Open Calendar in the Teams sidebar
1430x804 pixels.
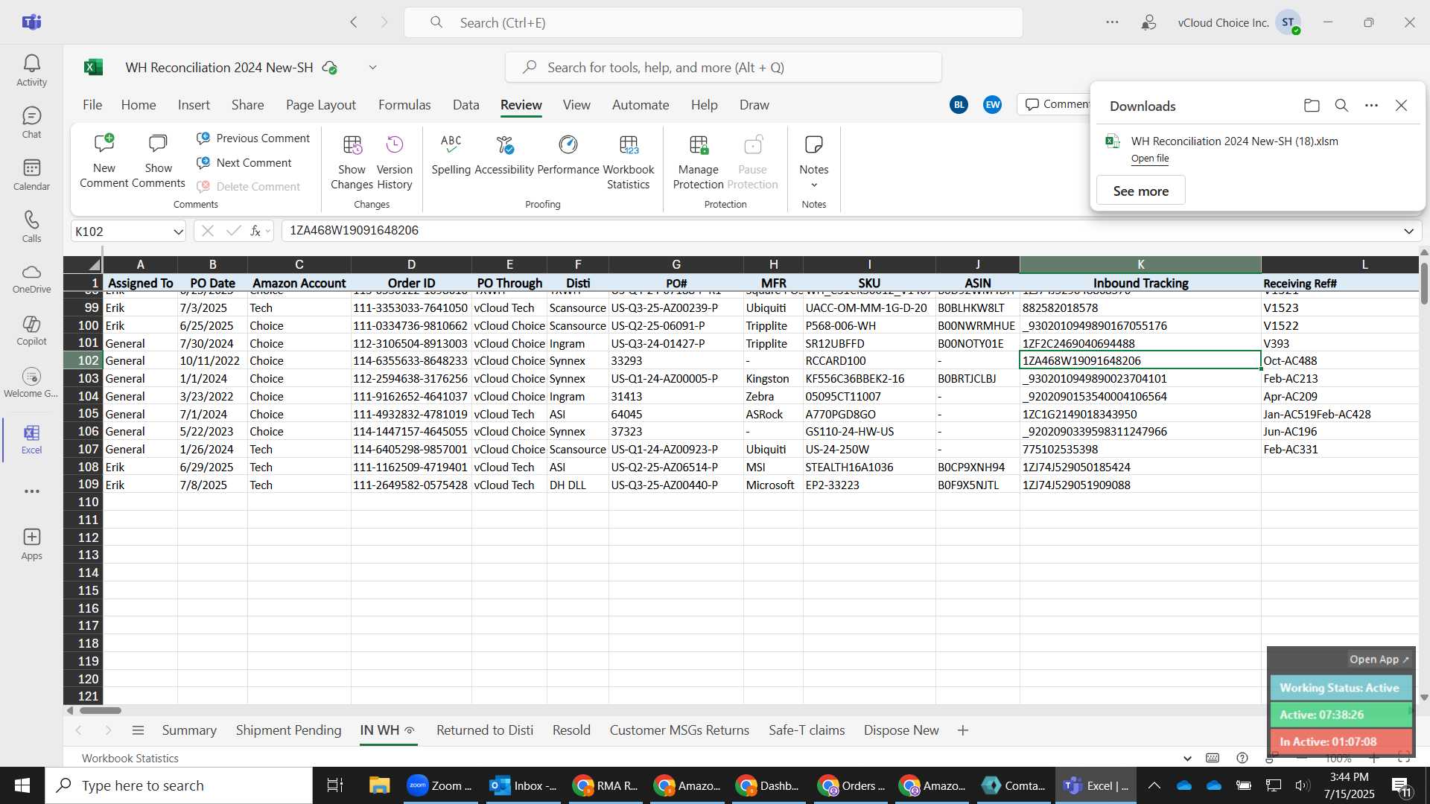pos(31,175)
